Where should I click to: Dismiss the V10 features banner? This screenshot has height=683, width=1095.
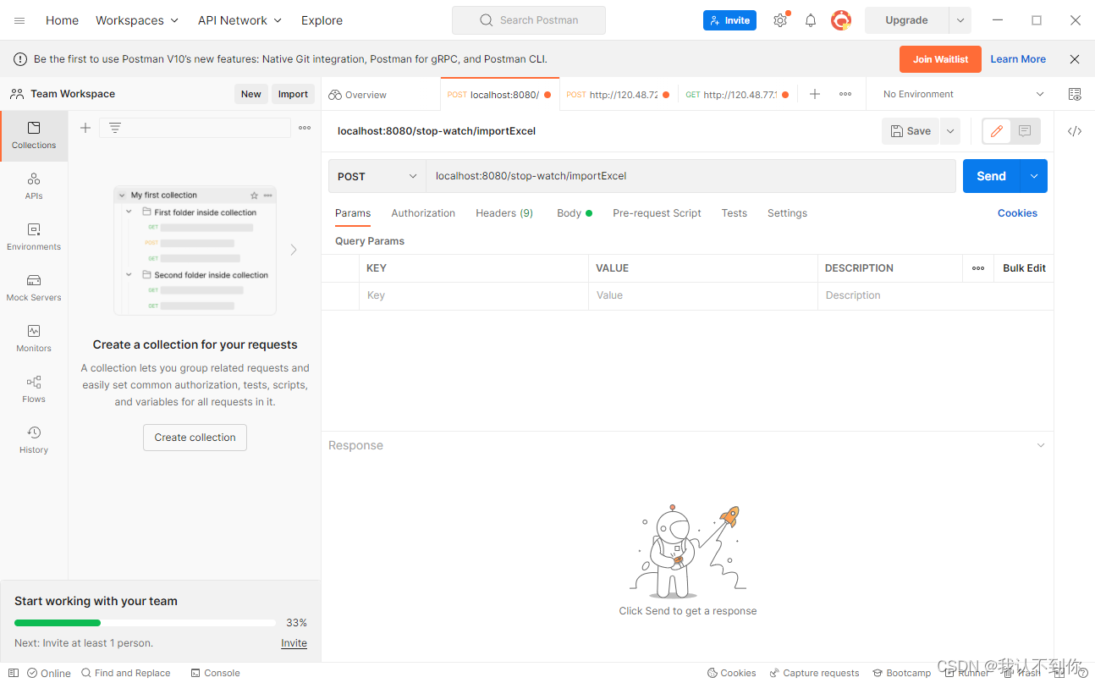(1075, 59)
